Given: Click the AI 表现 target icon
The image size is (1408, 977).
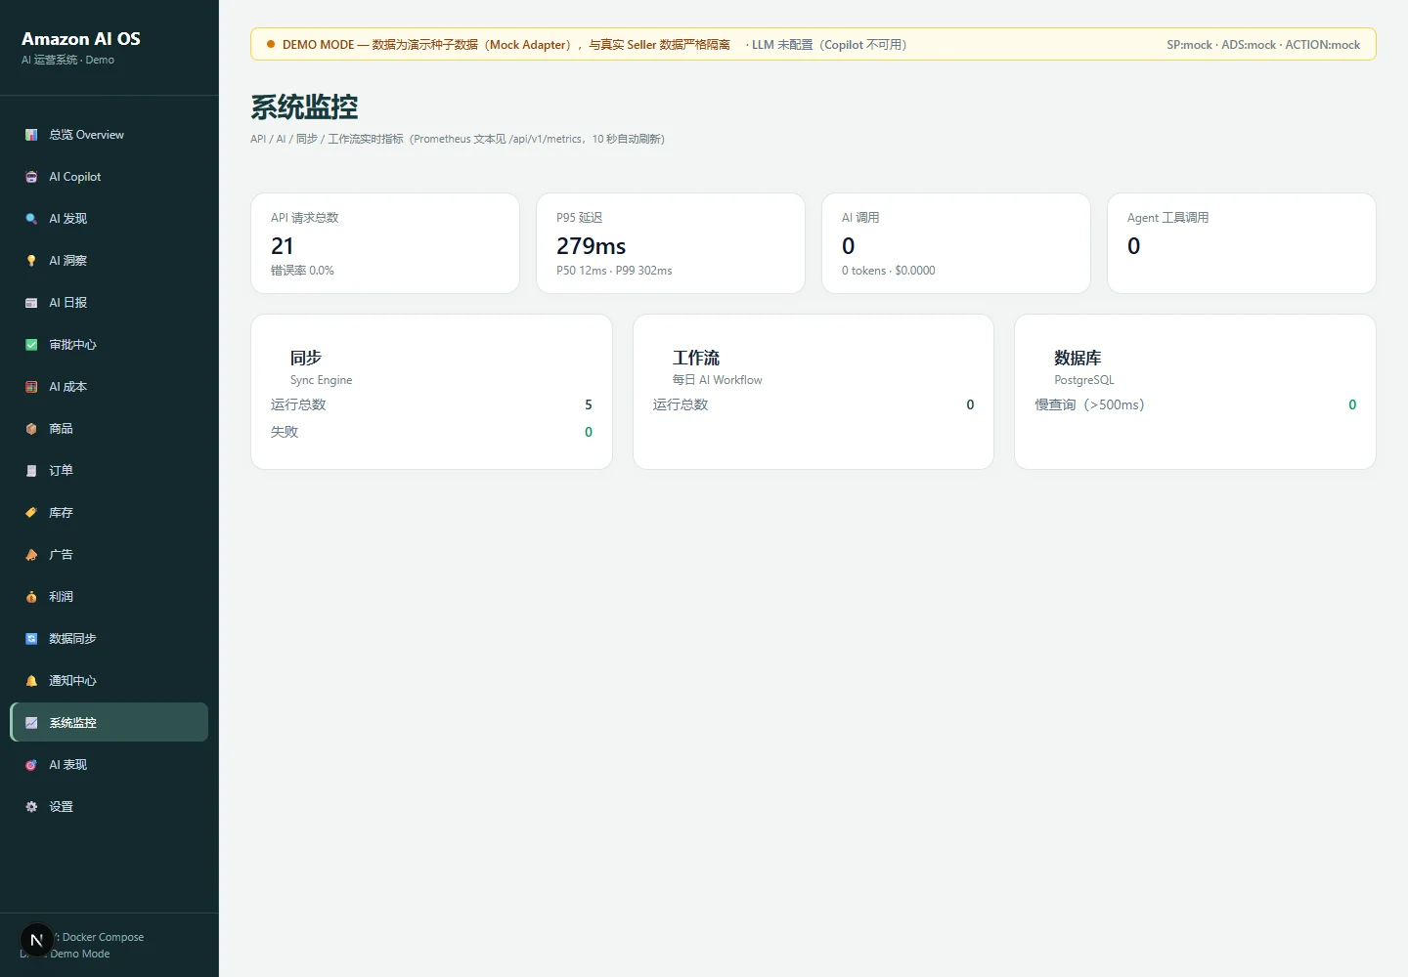Looking at the screenshot, I should 31,765.
